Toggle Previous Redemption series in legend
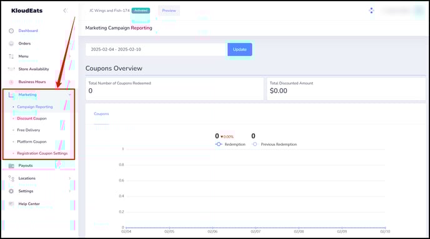Viewport: 430px width, 239px height. point(274,145)
